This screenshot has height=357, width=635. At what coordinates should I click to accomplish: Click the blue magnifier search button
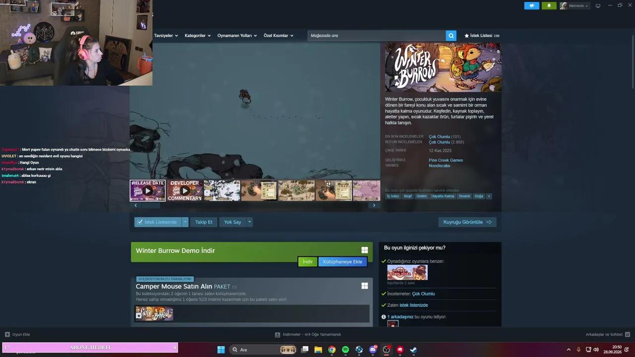(451, 36)
